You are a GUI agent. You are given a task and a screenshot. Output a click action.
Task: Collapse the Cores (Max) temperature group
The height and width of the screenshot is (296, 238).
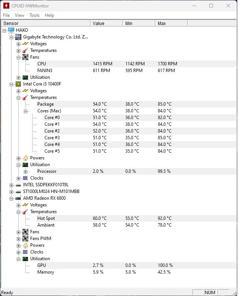pyautogui.click(x=25, y=111)
